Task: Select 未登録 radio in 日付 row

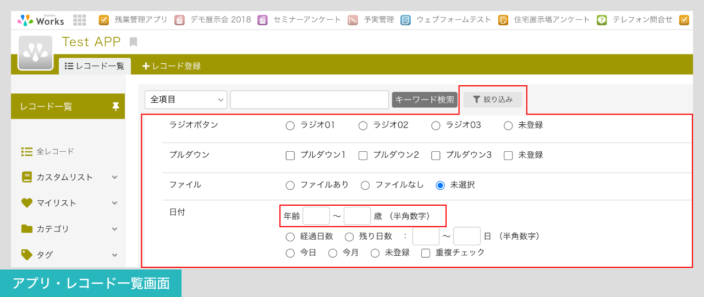Action: pos(375,253)
